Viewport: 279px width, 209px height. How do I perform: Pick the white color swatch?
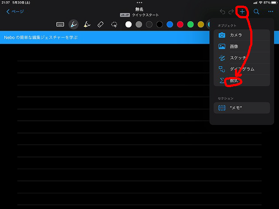[128, 24]
